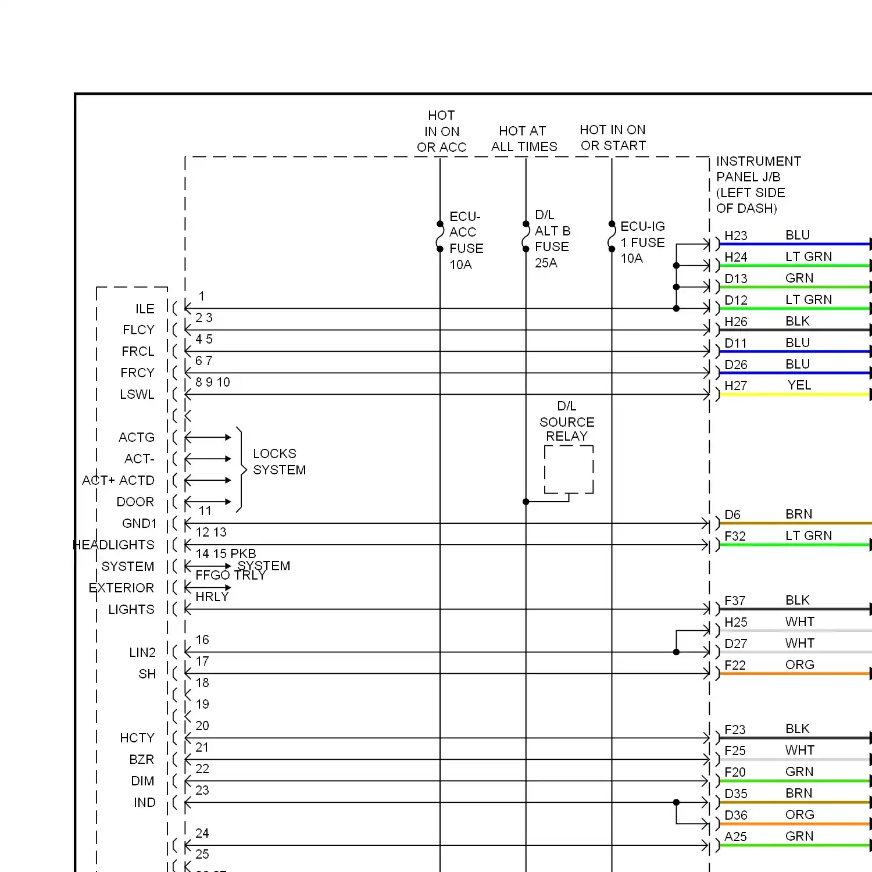
Task: Select the INSTRUMENT PANEL J/B title
Action: click(759, 184)
